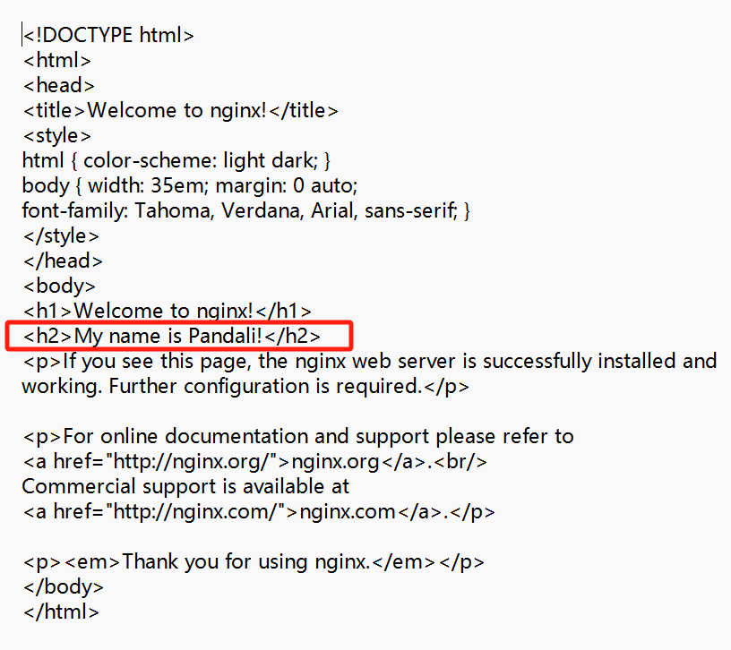Click the Commercial support is available line
The image size is (731, 650).
pos(185,487)
